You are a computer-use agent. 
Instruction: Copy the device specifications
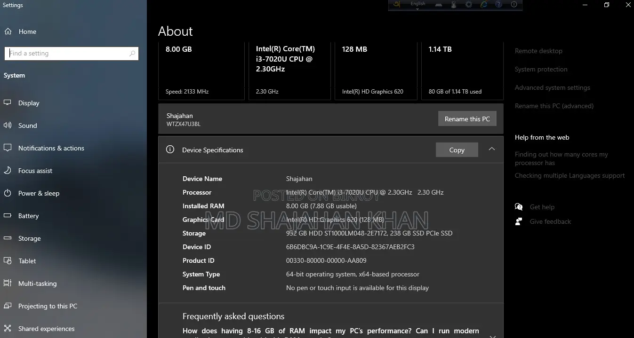click(457, 150)
